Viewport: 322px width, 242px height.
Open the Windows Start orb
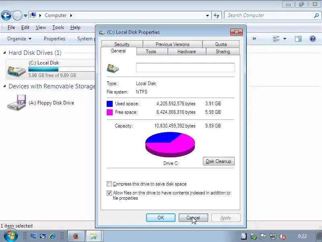[x=10, y=236]
